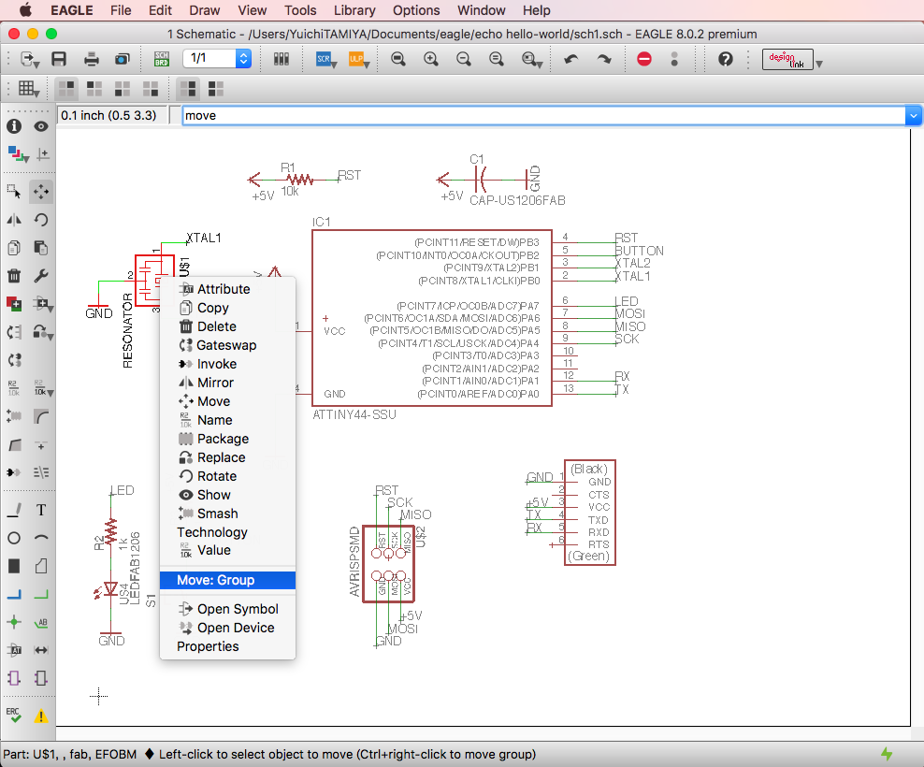Select the net Label tool
Viewport: 924px width, 767px height.
click(x=40, y=622)
